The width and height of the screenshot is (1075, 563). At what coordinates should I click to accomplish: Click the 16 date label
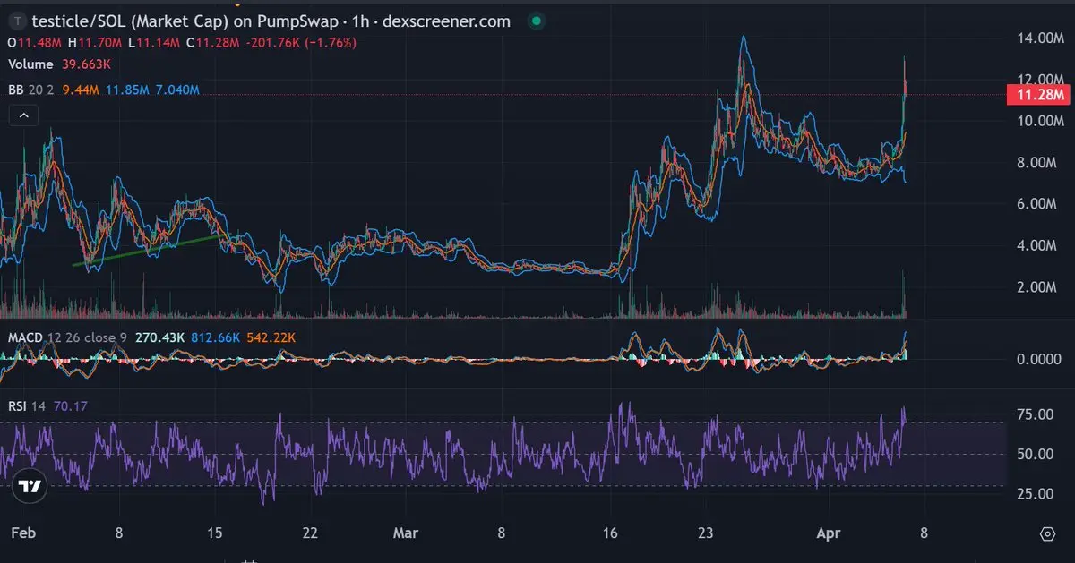(610, 533)
